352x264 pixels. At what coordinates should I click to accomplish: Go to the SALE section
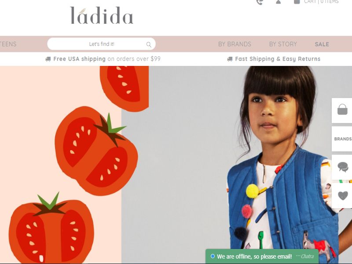point(322,44)
